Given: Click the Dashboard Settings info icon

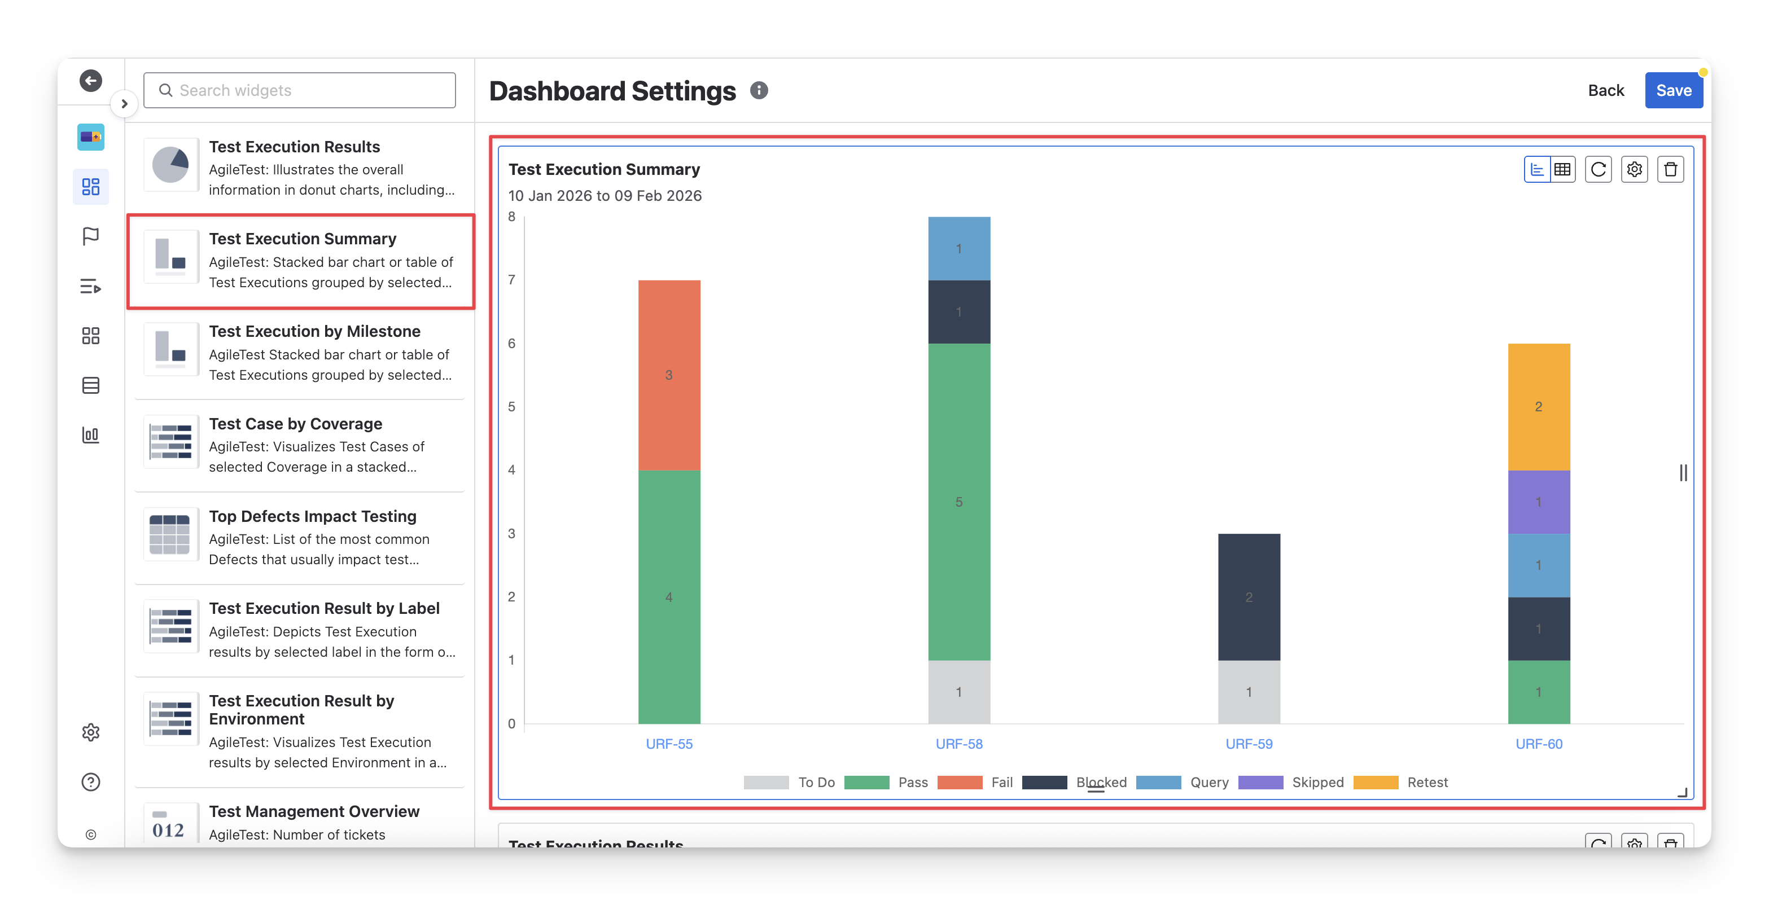Looking at the screenshot, I should (x=758, y=91).
